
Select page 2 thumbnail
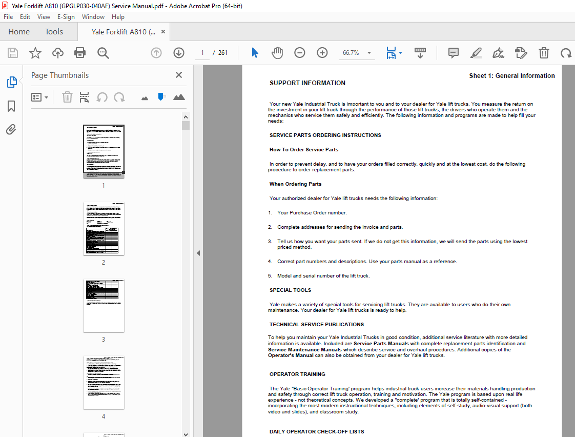[x=104, y=228]
